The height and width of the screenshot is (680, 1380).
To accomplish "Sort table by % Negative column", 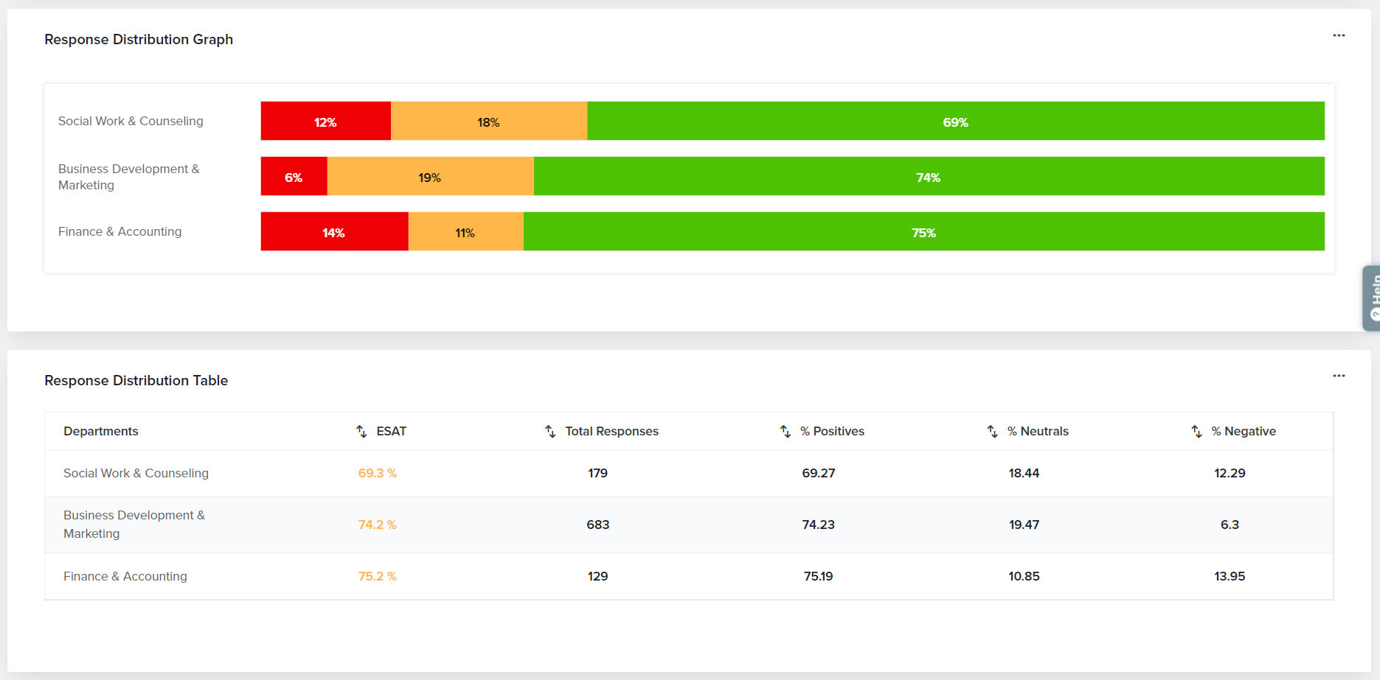I will click(x=1196, y=431).
